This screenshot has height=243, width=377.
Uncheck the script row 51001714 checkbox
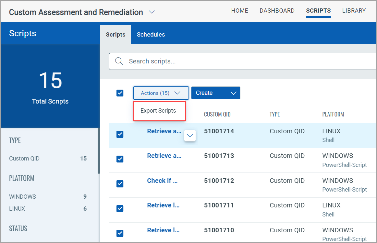[120, 134]
